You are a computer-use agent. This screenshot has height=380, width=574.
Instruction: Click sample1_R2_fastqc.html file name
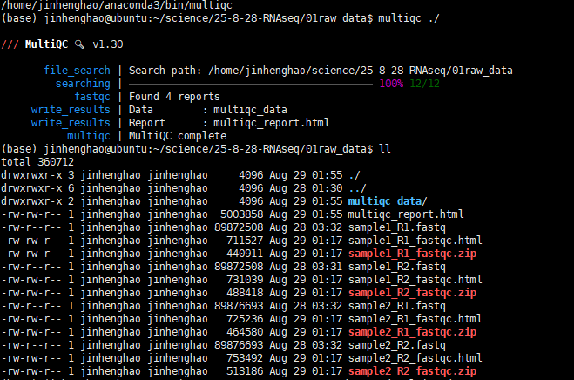415,280
